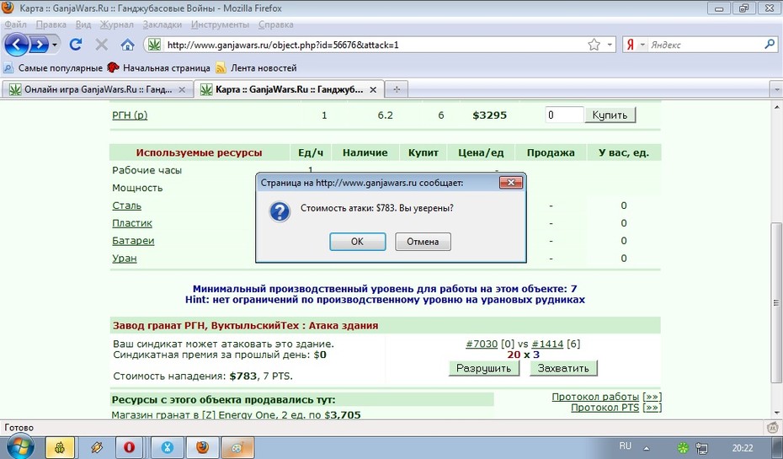Click the scrollbar down arrow
The height and width of the screenshot is (459, 783).
776,413
